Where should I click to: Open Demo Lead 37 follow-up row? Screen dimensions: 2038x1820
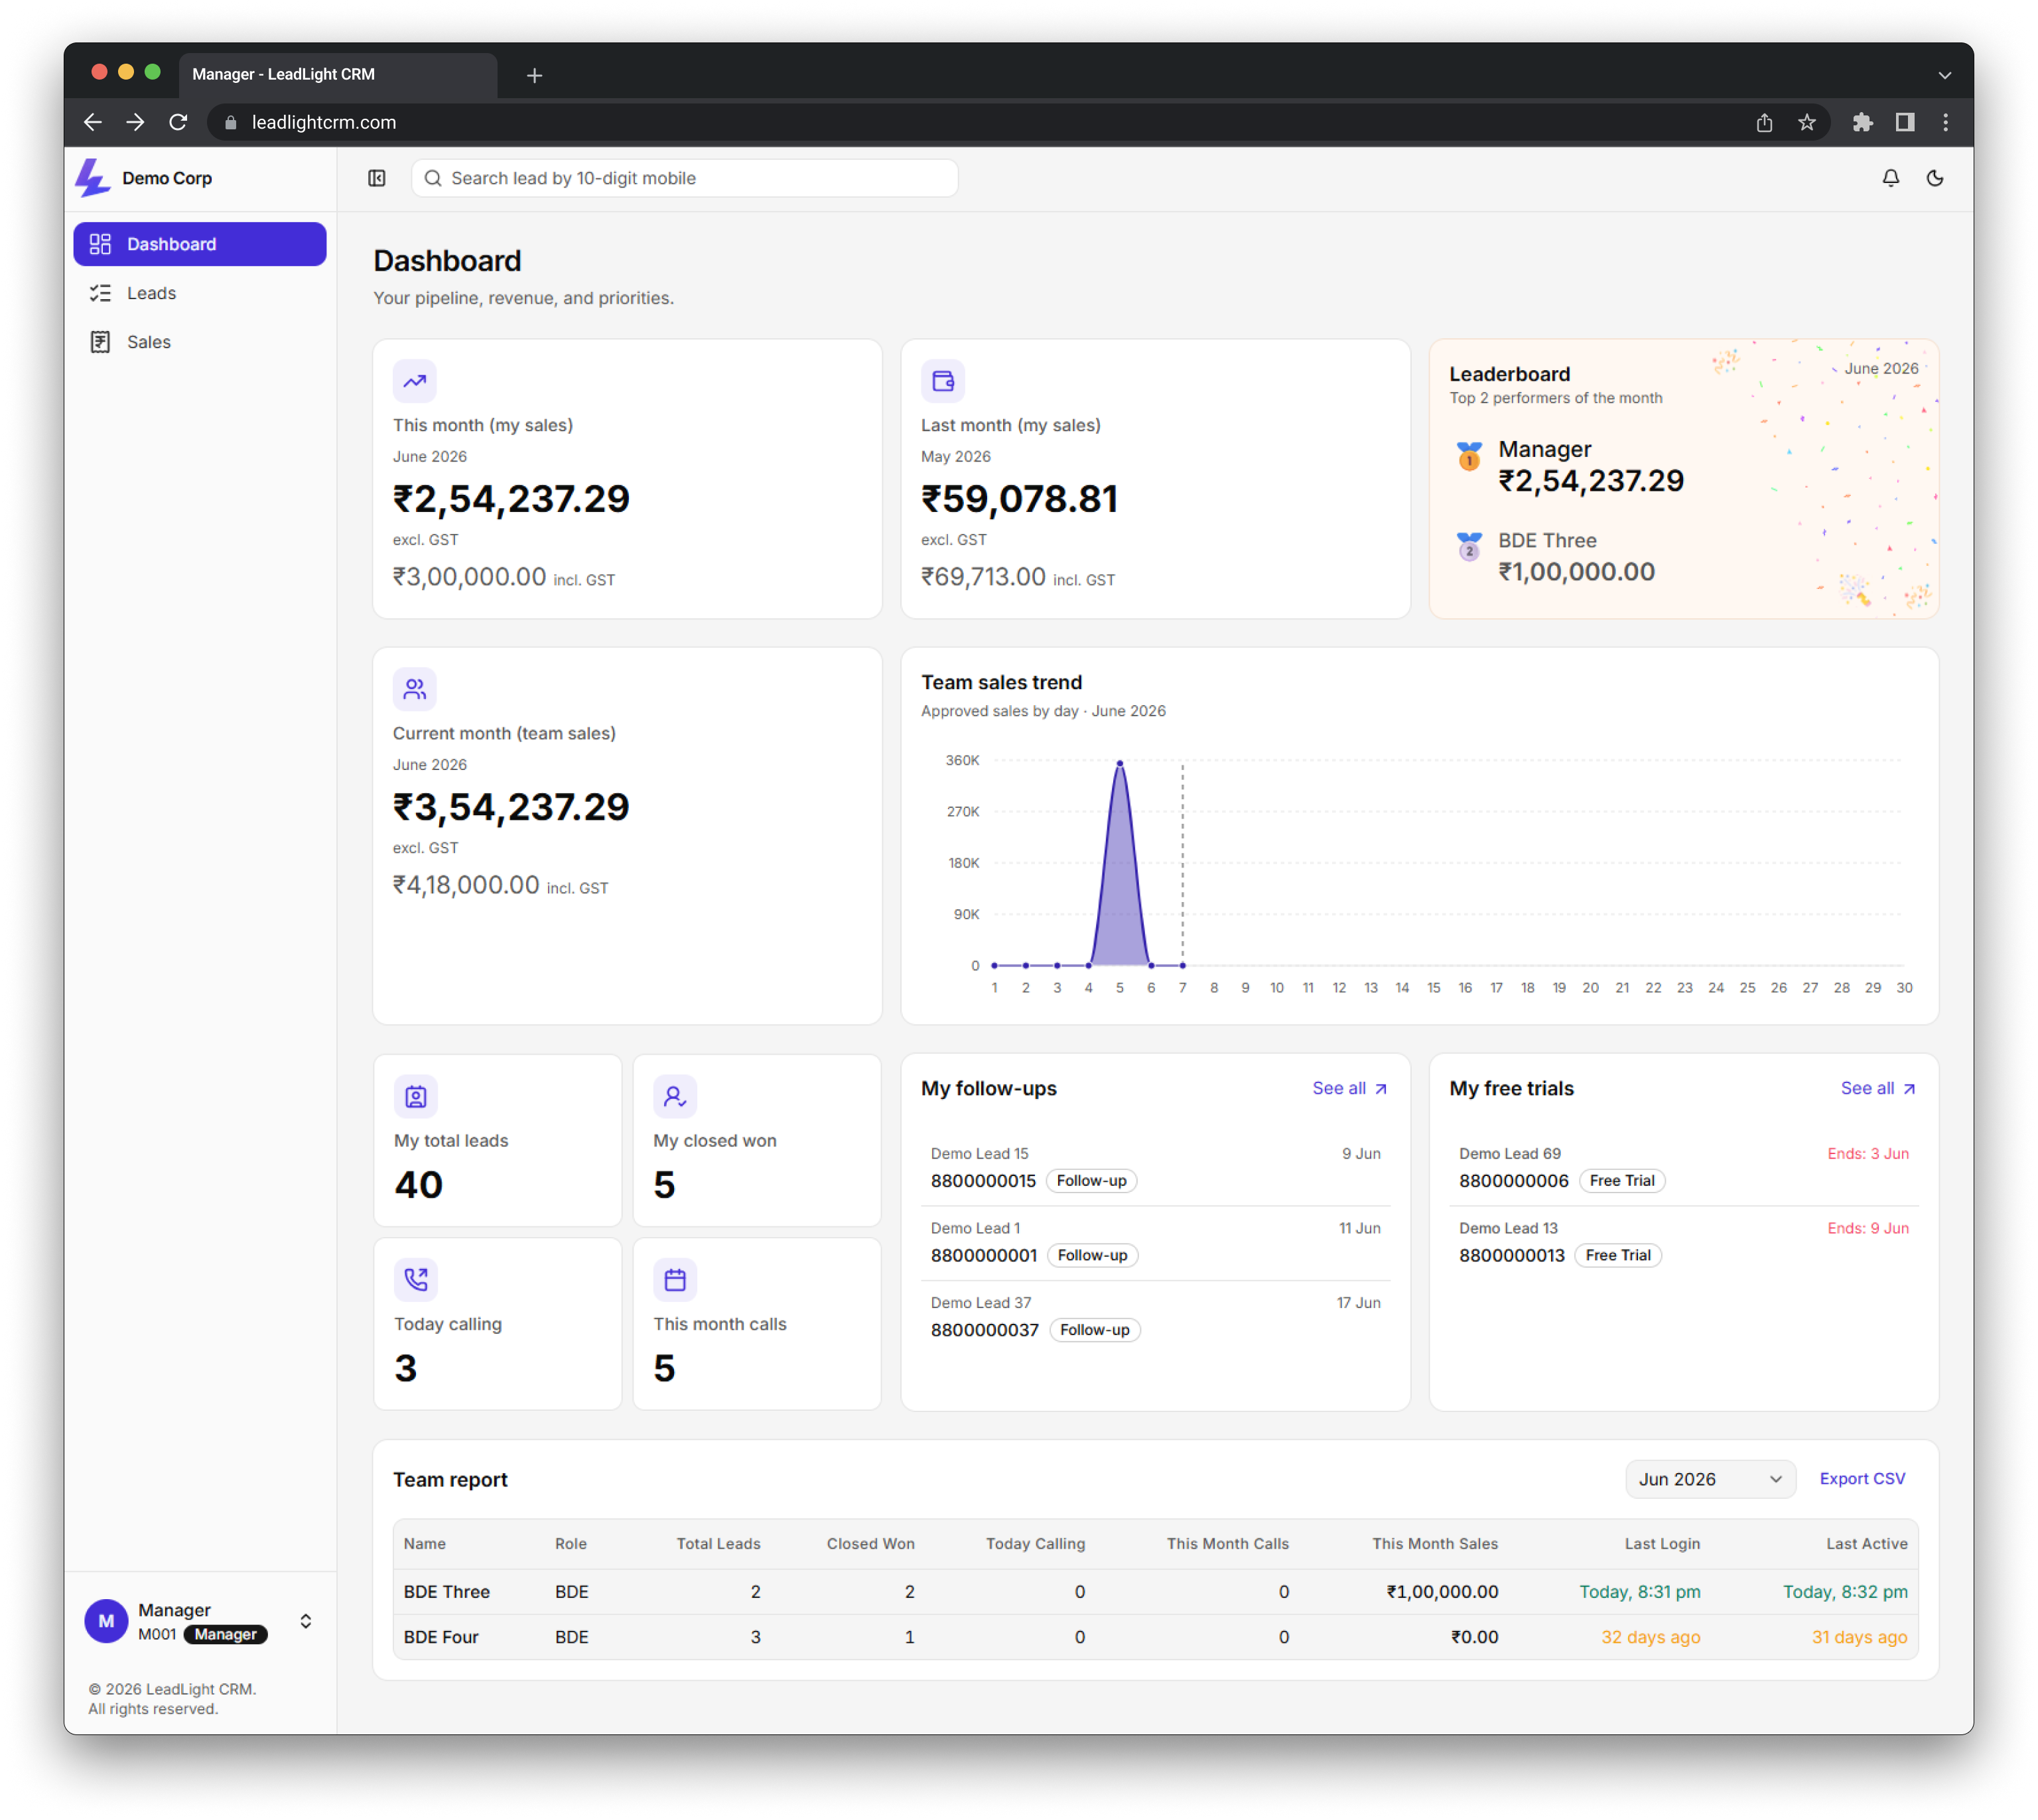pyautogui.click(x=1155, y=1318)
